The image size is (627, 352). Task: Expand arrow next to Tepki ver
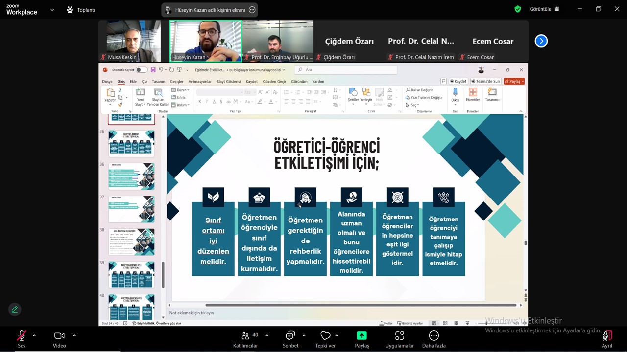click(336, 335)
